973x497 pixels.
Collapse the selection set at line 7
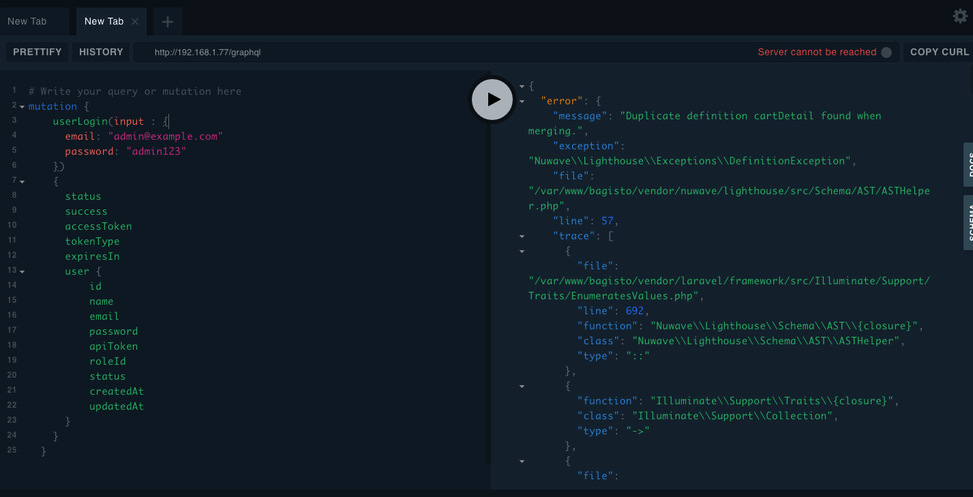pyautogui.click(x=22, y=182)
